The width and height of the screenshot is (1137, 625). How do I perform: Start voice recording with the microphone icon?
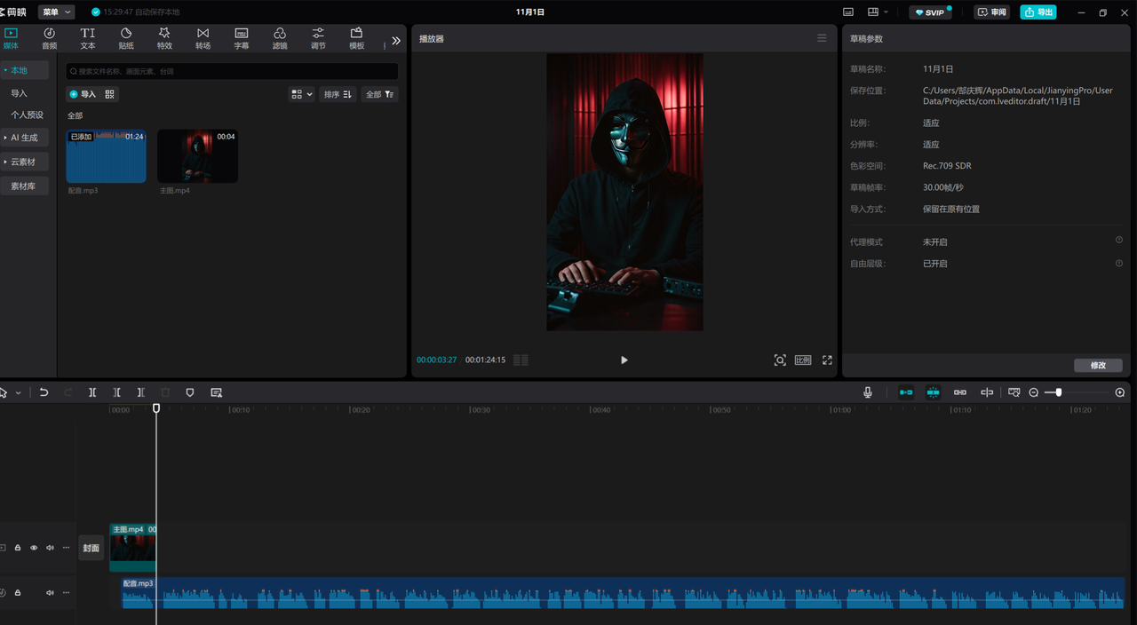pos(868,392)
